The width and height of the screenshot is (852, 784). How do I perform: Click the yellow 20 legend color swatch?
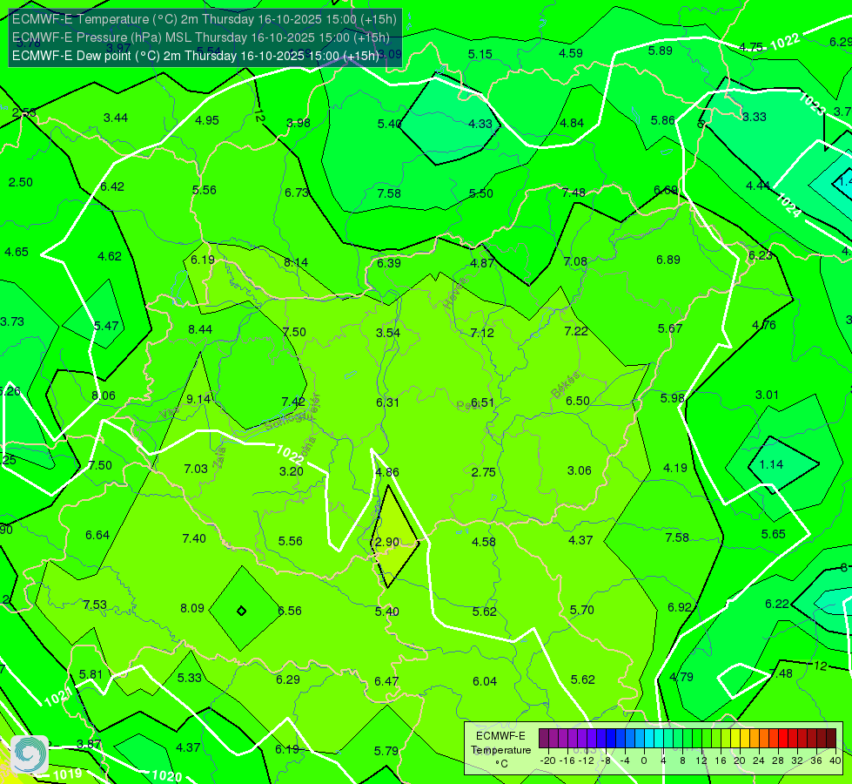click(735, 739)
